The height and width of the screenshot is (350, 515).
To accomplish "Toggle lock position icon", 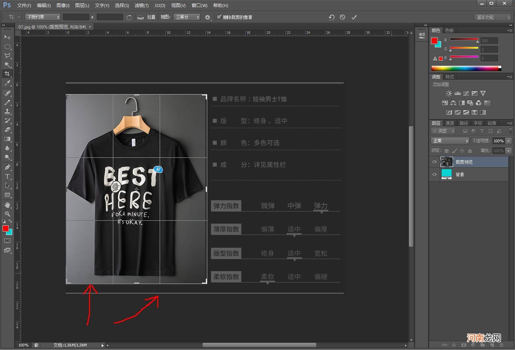I will tap(462, 151).
